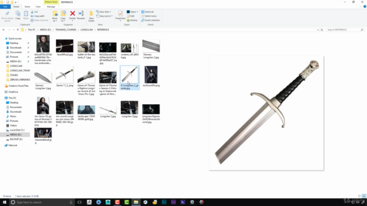Click Select none in ribbon
This screenshot has width=367, height=206.
coord(149,16)
